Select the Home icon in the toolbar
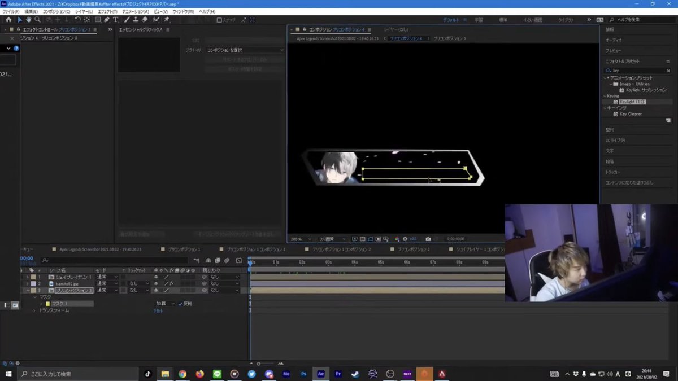 pos(8,20)
